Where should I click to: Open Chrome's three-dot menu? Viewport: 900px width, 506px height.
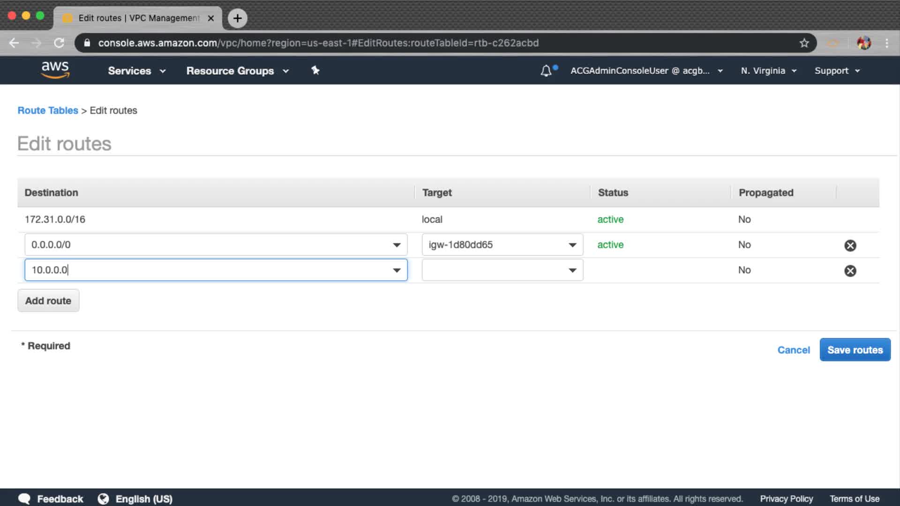pyautogui.click(x=887, y=43)
